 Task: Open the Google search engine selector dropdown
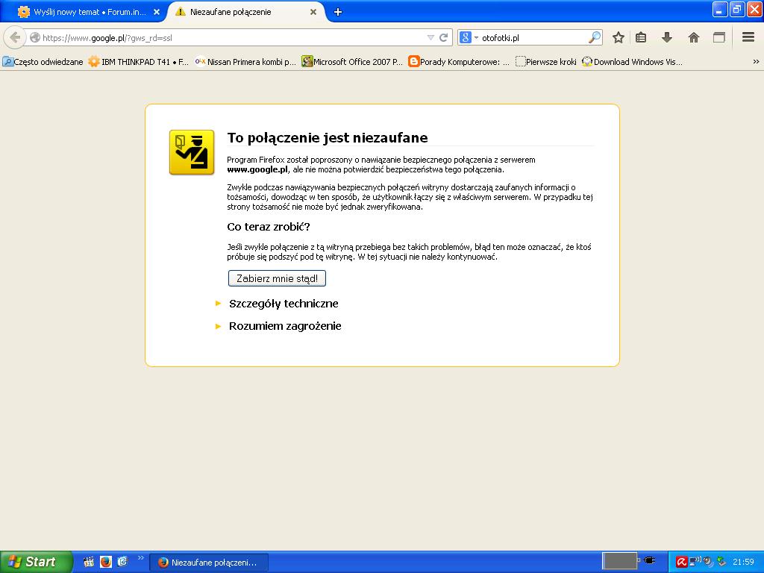(469, 37)
